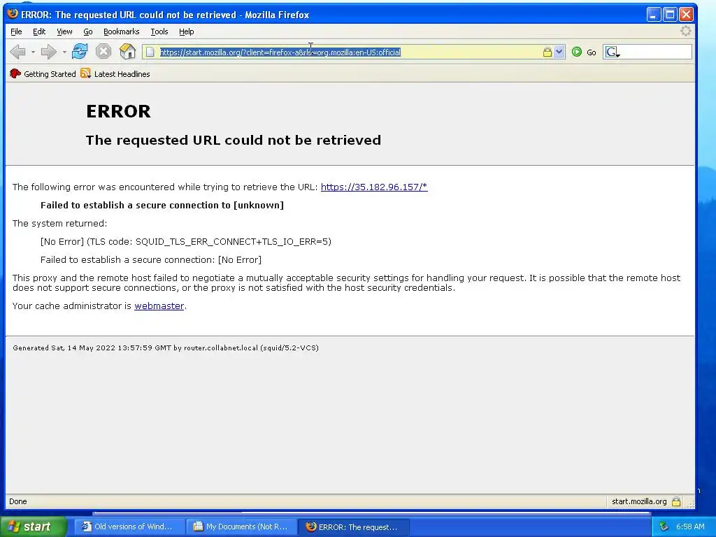Screen dimensions: 716x537
Task: Click the padlock icon in the address bar
Action: click(x=547, y=52)
